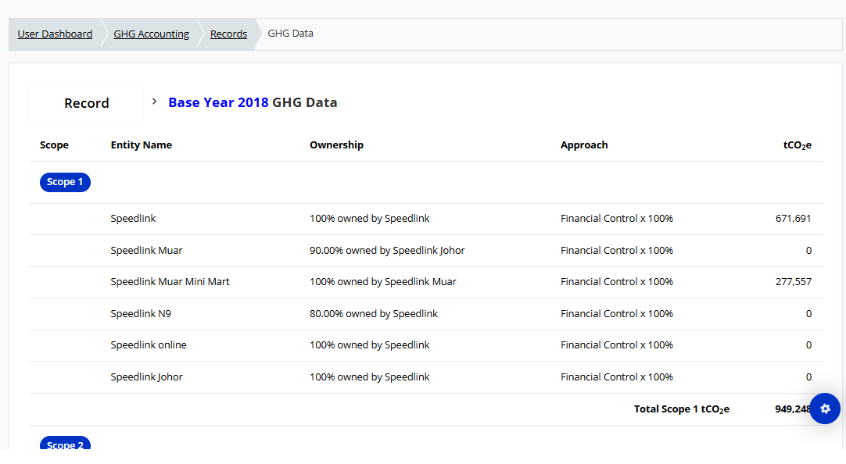Click the chevron arrow beside Record

[x=155, y=102]
